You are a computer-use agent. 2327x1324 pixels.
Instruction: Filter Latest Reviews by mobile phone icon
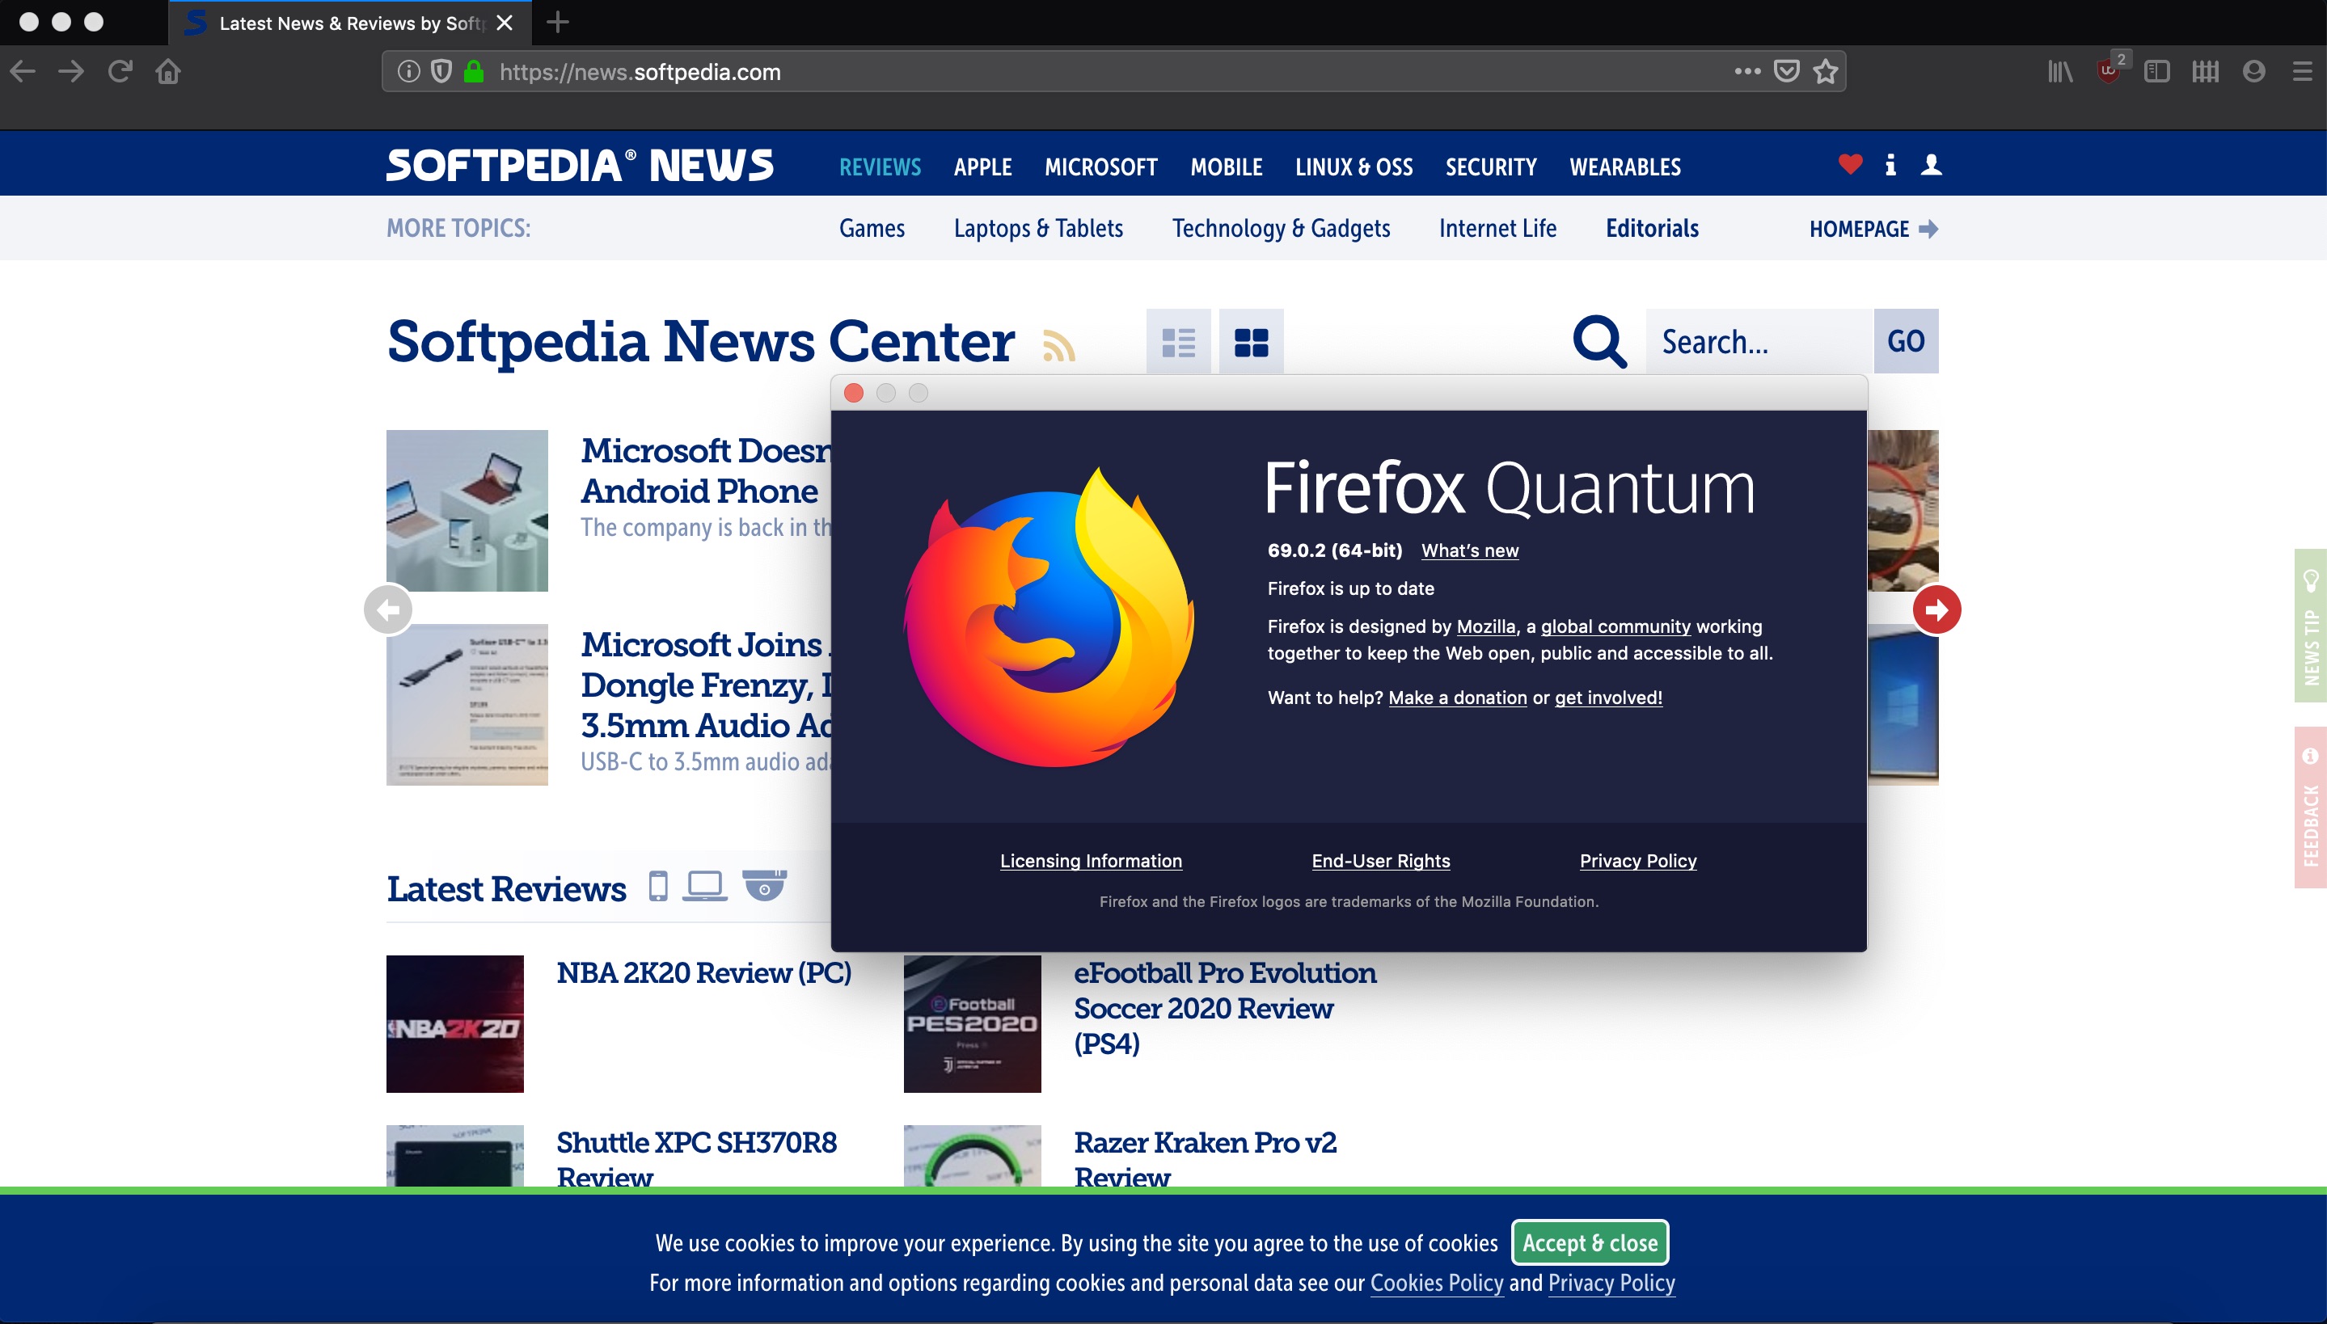pos(658,886)
